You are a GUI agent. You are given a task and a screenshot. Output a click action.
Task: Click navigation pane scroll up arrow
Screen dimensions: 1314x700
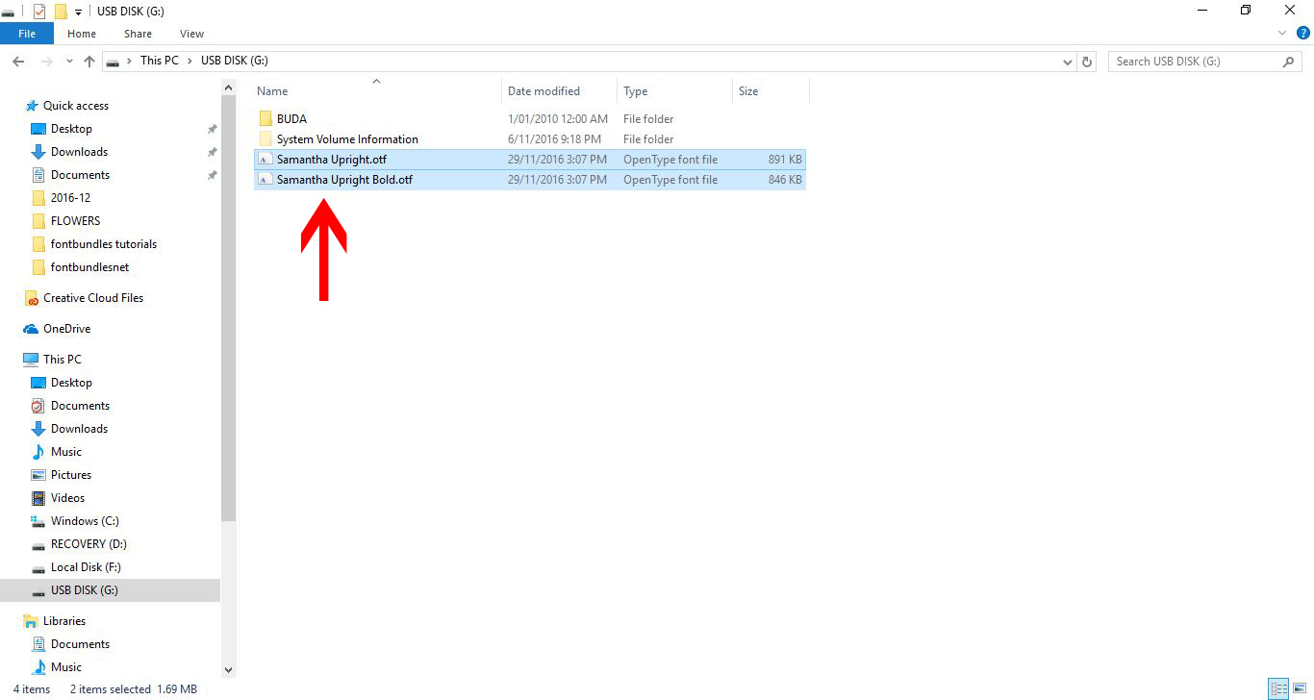tap(228, 88)
